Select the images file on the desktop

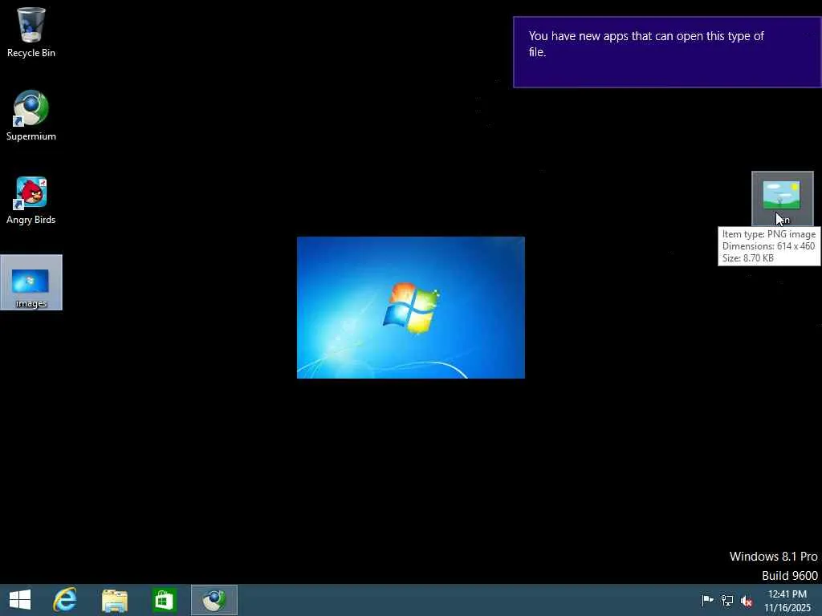(31, 282)
